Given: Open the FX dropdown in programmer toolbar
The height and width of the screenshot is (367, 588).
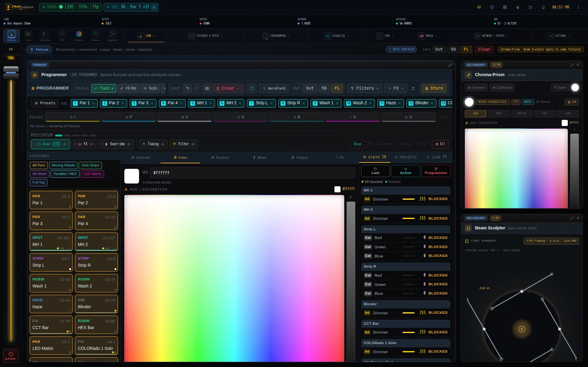Looking at the screenshot, I should (x=396, y=88).
